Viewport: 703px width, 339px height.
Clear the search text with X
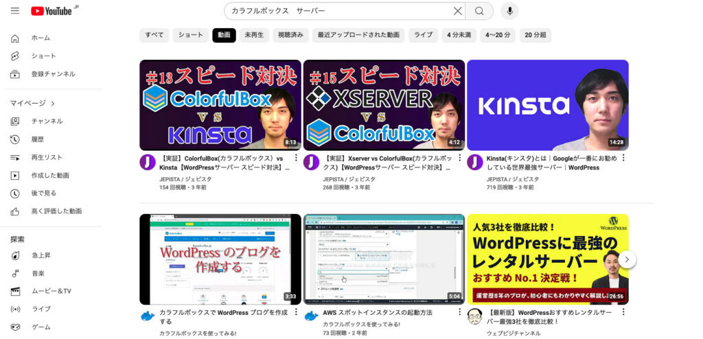coord(457,11)
